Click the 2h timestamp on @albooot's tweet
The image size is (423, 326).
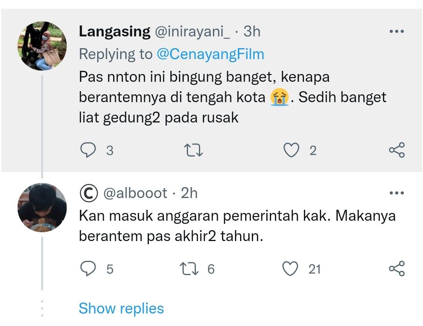188,193
